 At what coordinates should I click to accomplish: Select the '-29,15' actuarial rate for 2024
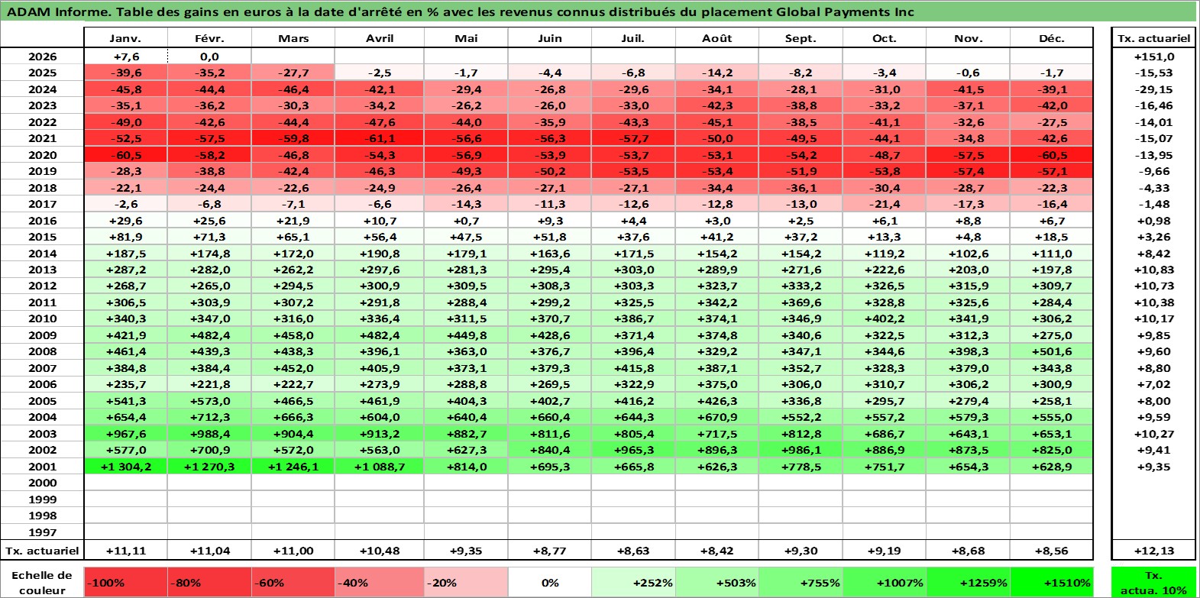[1153, 89]
